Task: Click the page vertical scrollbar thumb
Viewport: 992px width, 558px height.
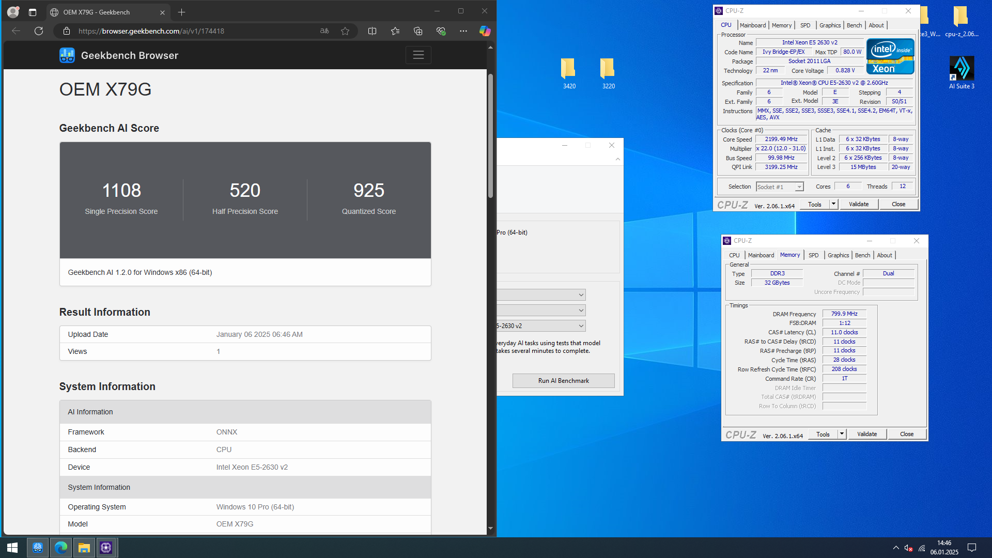Action: 490,136
